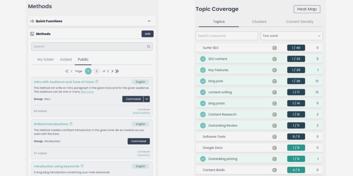This screenshot has height=176, width=353.
Task: Toggle checkmark for SEO content topic
Action: 203,59
